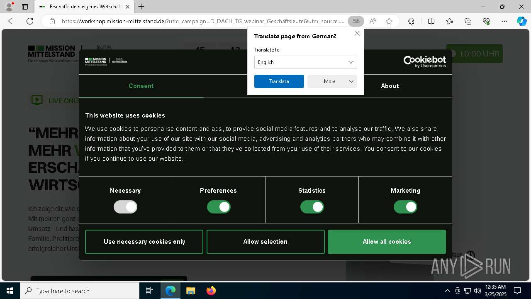Refresh the current page
The image size is (531, 299).
click(x=30, y=21)
